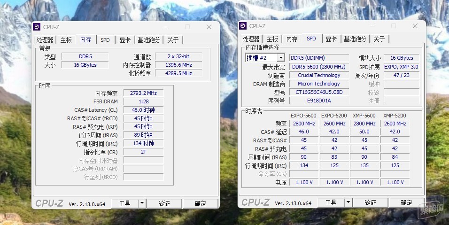449x225 pixels.
Task: Expand 工具 dropdown arrow in right window
Action: coord(348,202)
